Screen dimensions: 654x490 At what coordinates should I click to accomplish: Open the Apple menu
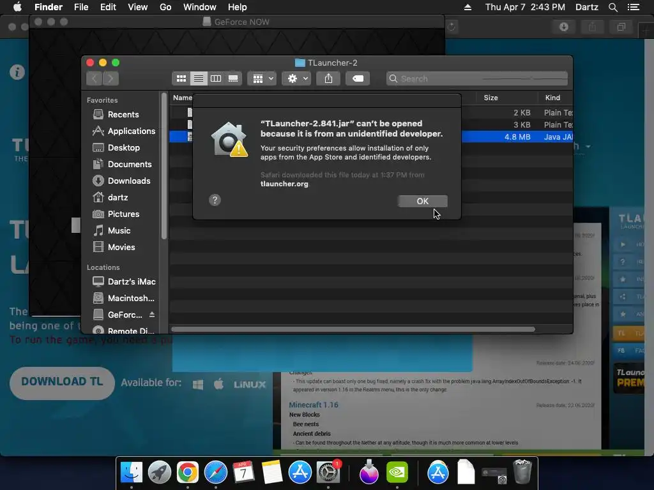[x=17, y=7]
